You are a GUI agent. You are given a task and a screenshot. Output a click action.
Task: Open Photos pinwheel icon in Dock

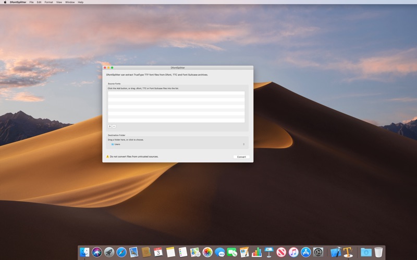[x=207, y=252]
